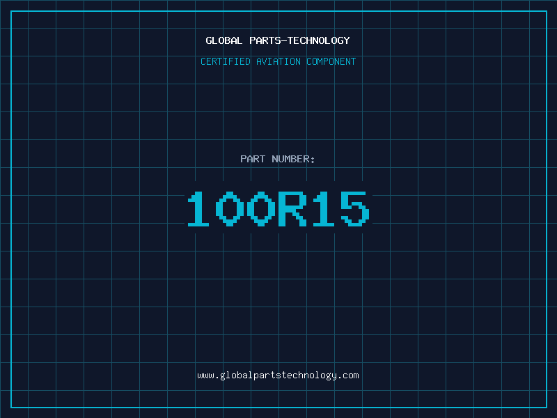
Task: Click the GLOBAL PARTS-TECHNOLOGY company heading
Action: 278,40
